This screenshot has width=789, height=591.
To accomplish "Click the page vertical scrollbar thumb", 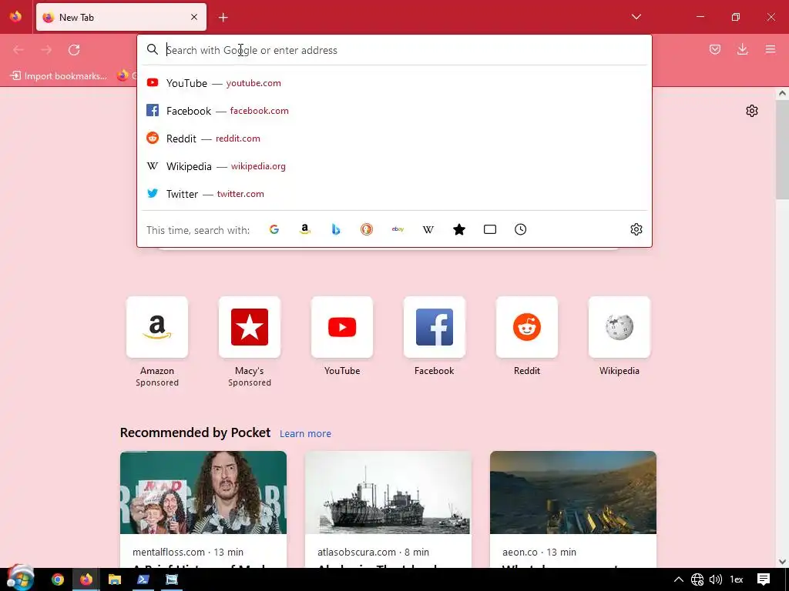I will point(782,149).
